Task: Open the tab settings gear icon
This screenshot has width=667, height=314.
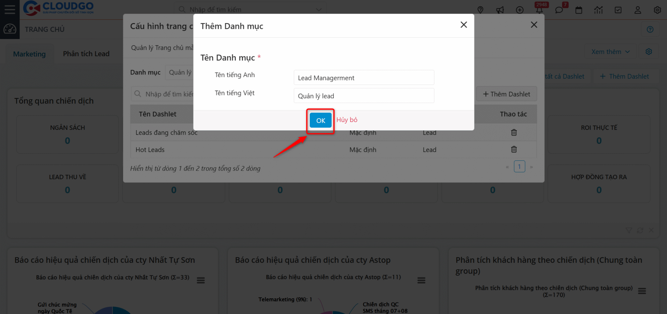Action: tap(649, 52)
